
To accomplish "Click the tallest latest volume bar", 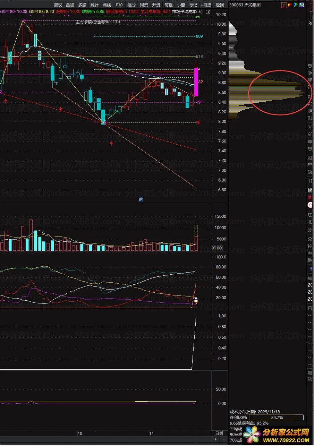I will (196, 238).
